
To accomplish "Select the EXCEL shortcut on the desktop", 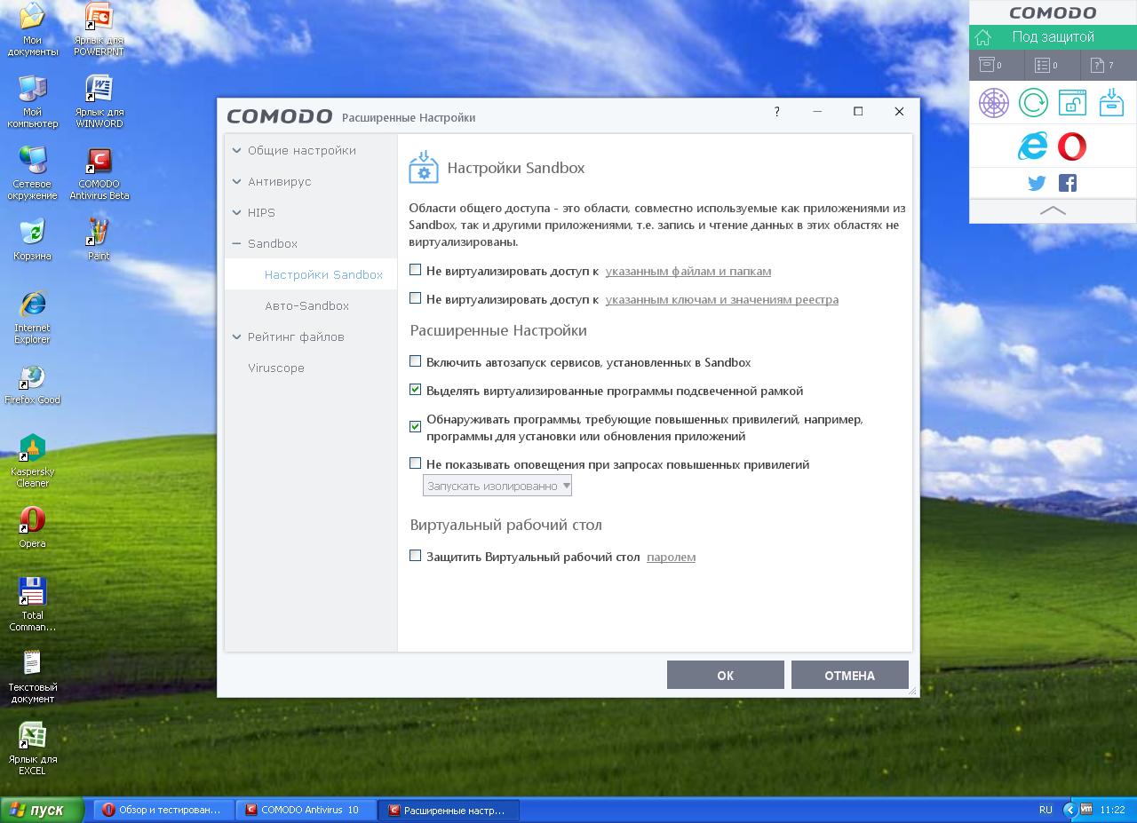I will pos(33,748).
